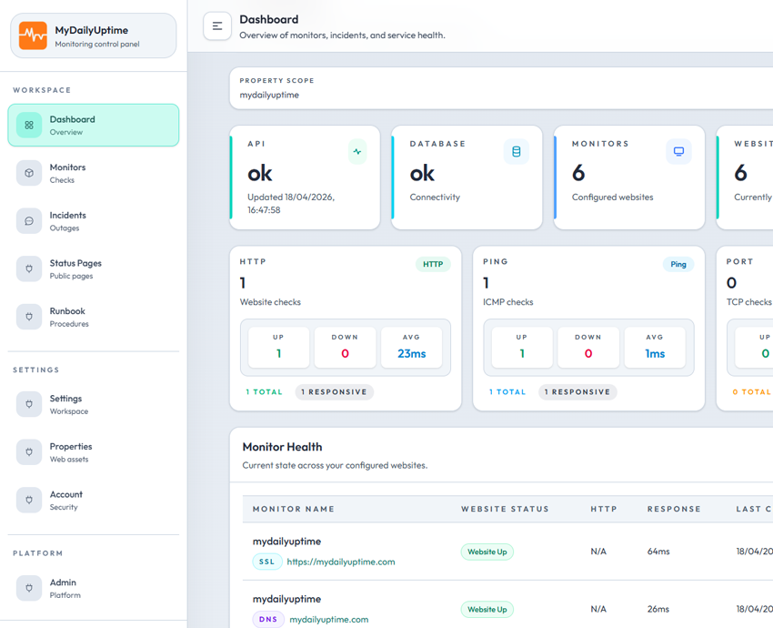Open the Dashboard Overview menu item

(94, 126)
